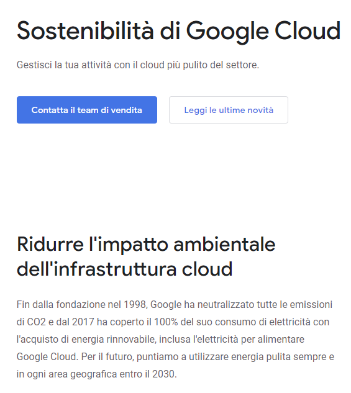Click the word CO2 in the paragraph
Screen dimensions: 351x393
(37, 322)
